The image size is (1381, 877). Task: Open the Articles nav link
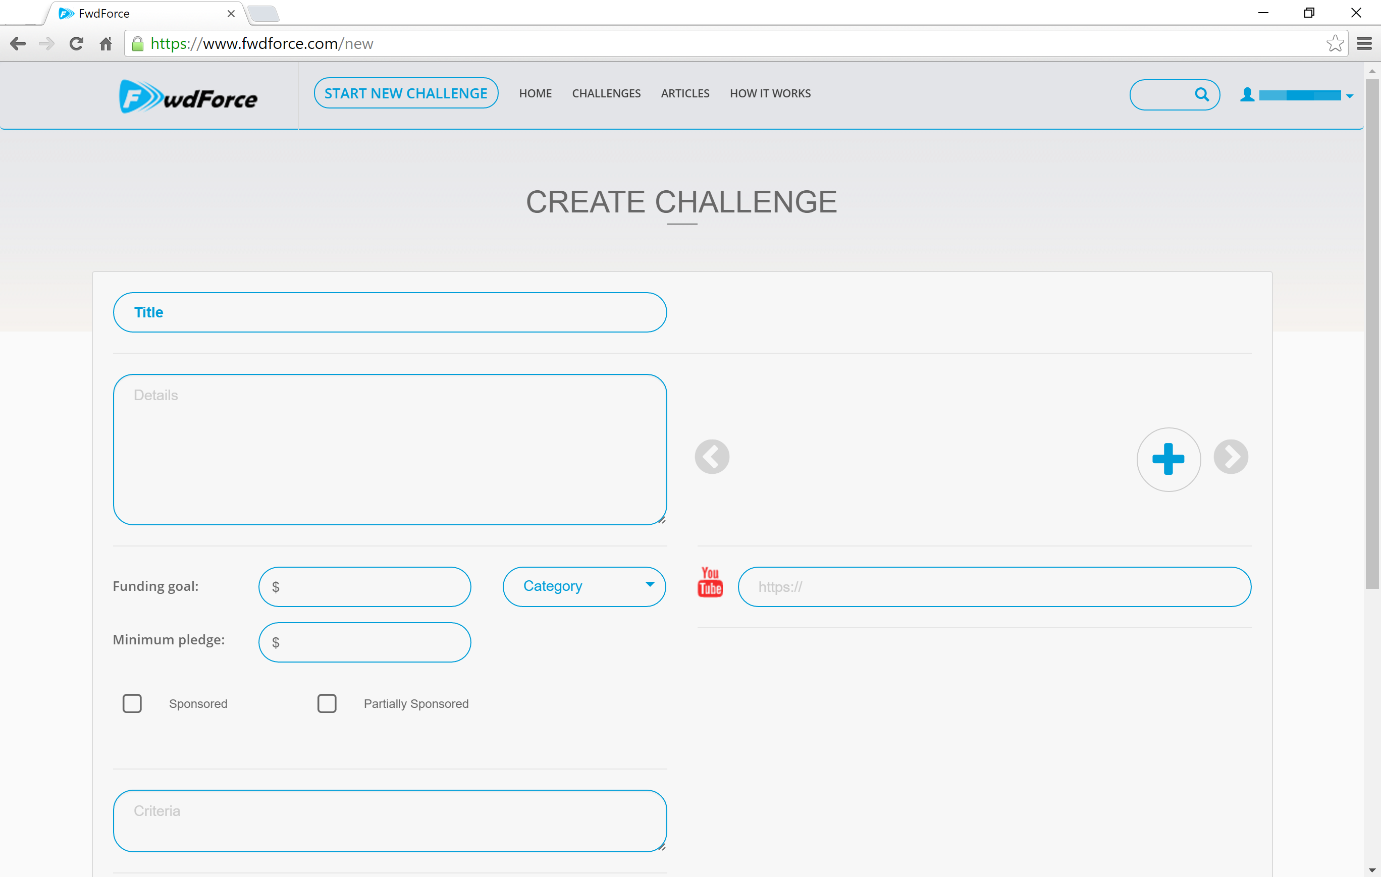click(685, 93)
